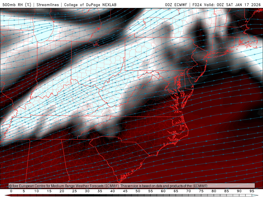Click the "75" value on humidity scale
Viewport: 263px width, 197px height.
(201, 191)
